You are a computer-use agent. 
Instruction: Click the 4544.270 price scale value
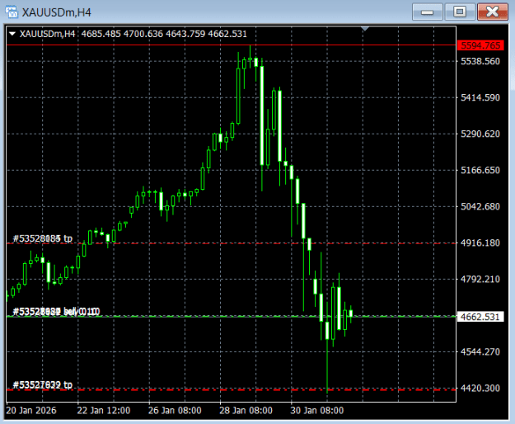coord(480,351)
